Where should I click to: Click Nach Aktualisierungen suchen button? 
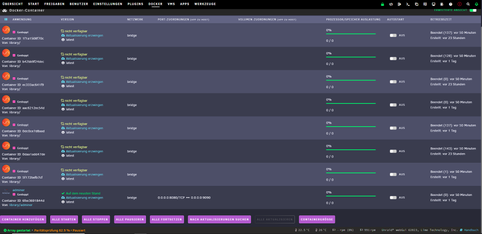click(219, 219)
